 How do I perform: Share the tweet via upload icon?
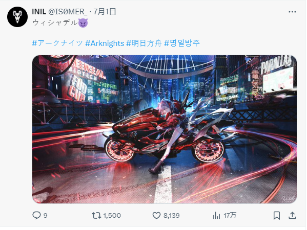click(x=292, y=215)
